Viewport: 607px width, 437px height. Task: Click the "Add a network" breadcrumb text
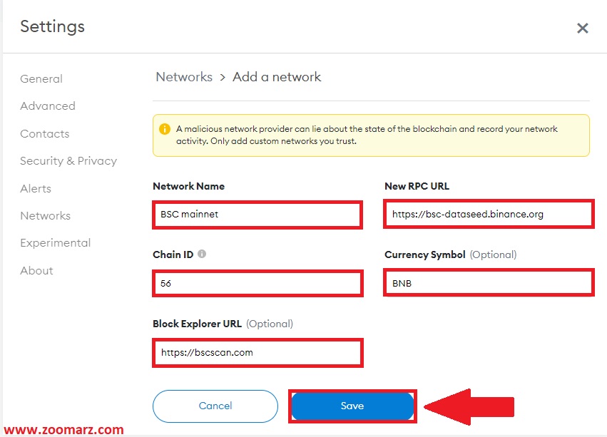pyautogui.click(x=277, y=77)
